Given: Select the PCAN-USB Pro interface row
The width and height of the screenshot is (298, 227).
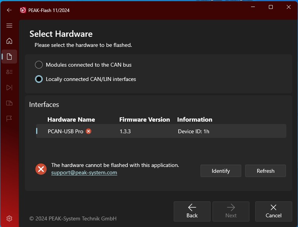Looking at the screenshot, I should point(161,131).
